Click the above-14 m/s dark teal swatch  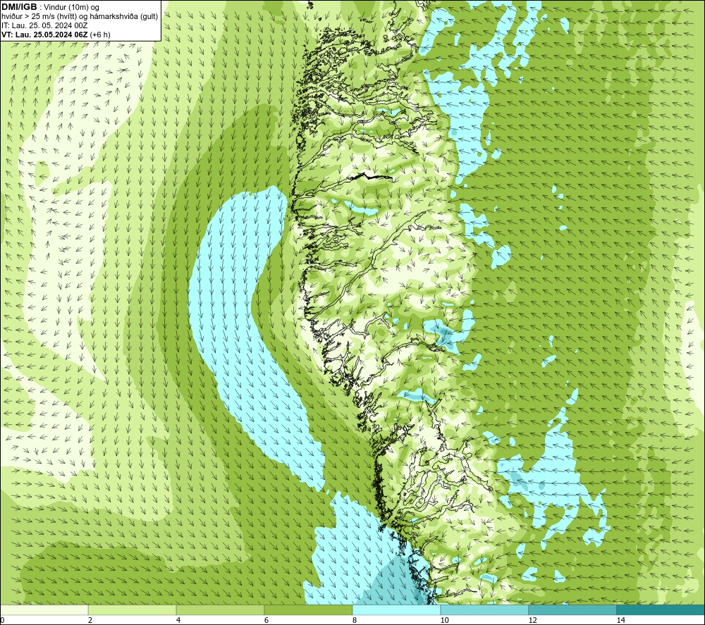[661, 609]
